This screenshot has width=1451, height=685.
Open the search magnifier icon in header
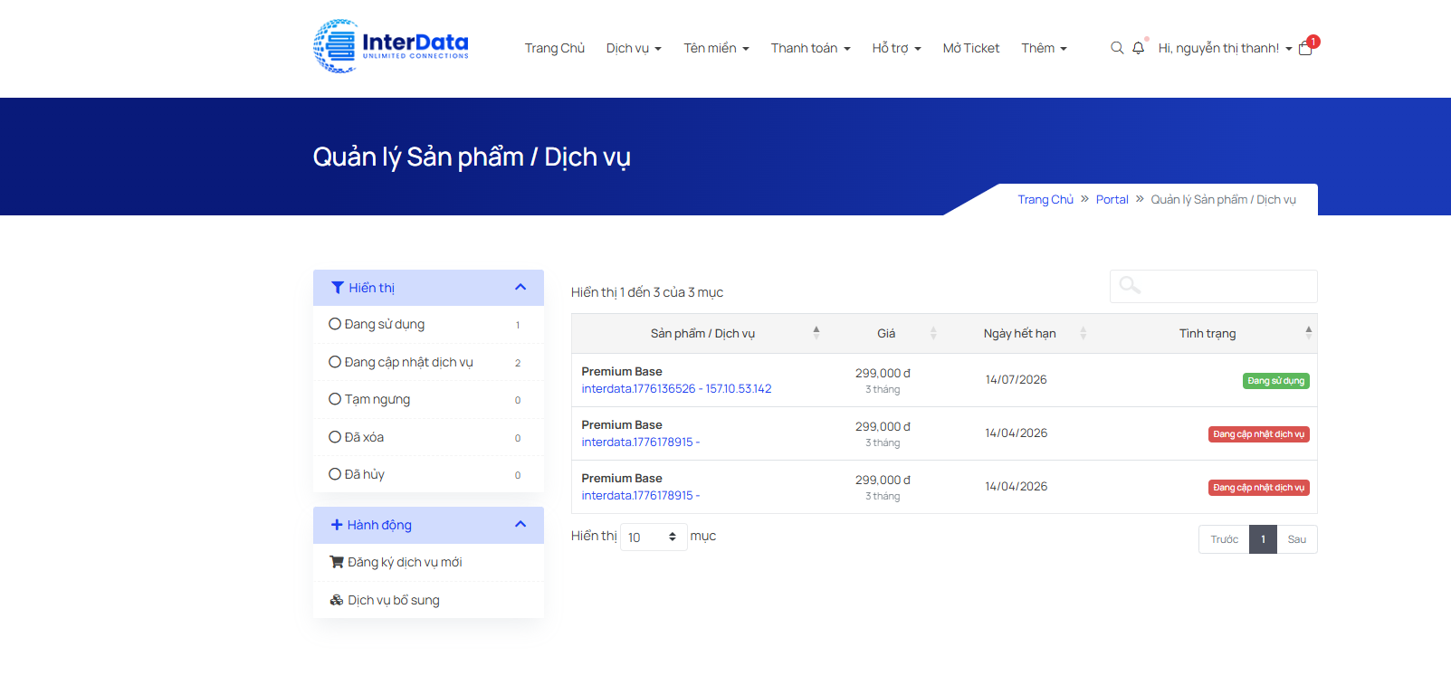tap(1117, 48)
